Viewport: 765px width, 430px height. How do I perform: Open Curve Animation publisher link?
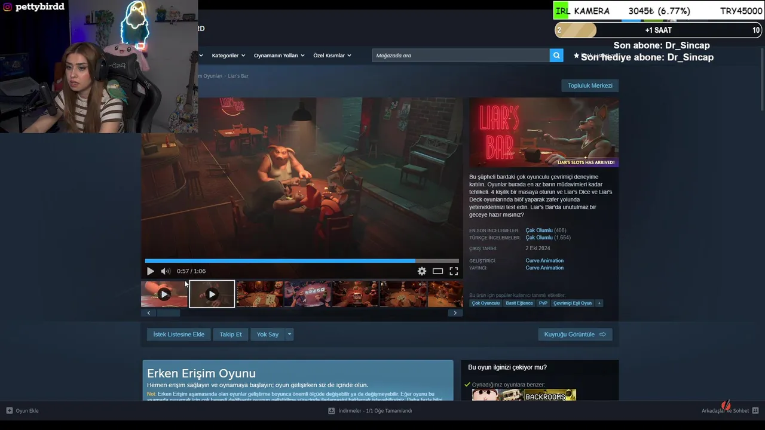click(544, 268)
